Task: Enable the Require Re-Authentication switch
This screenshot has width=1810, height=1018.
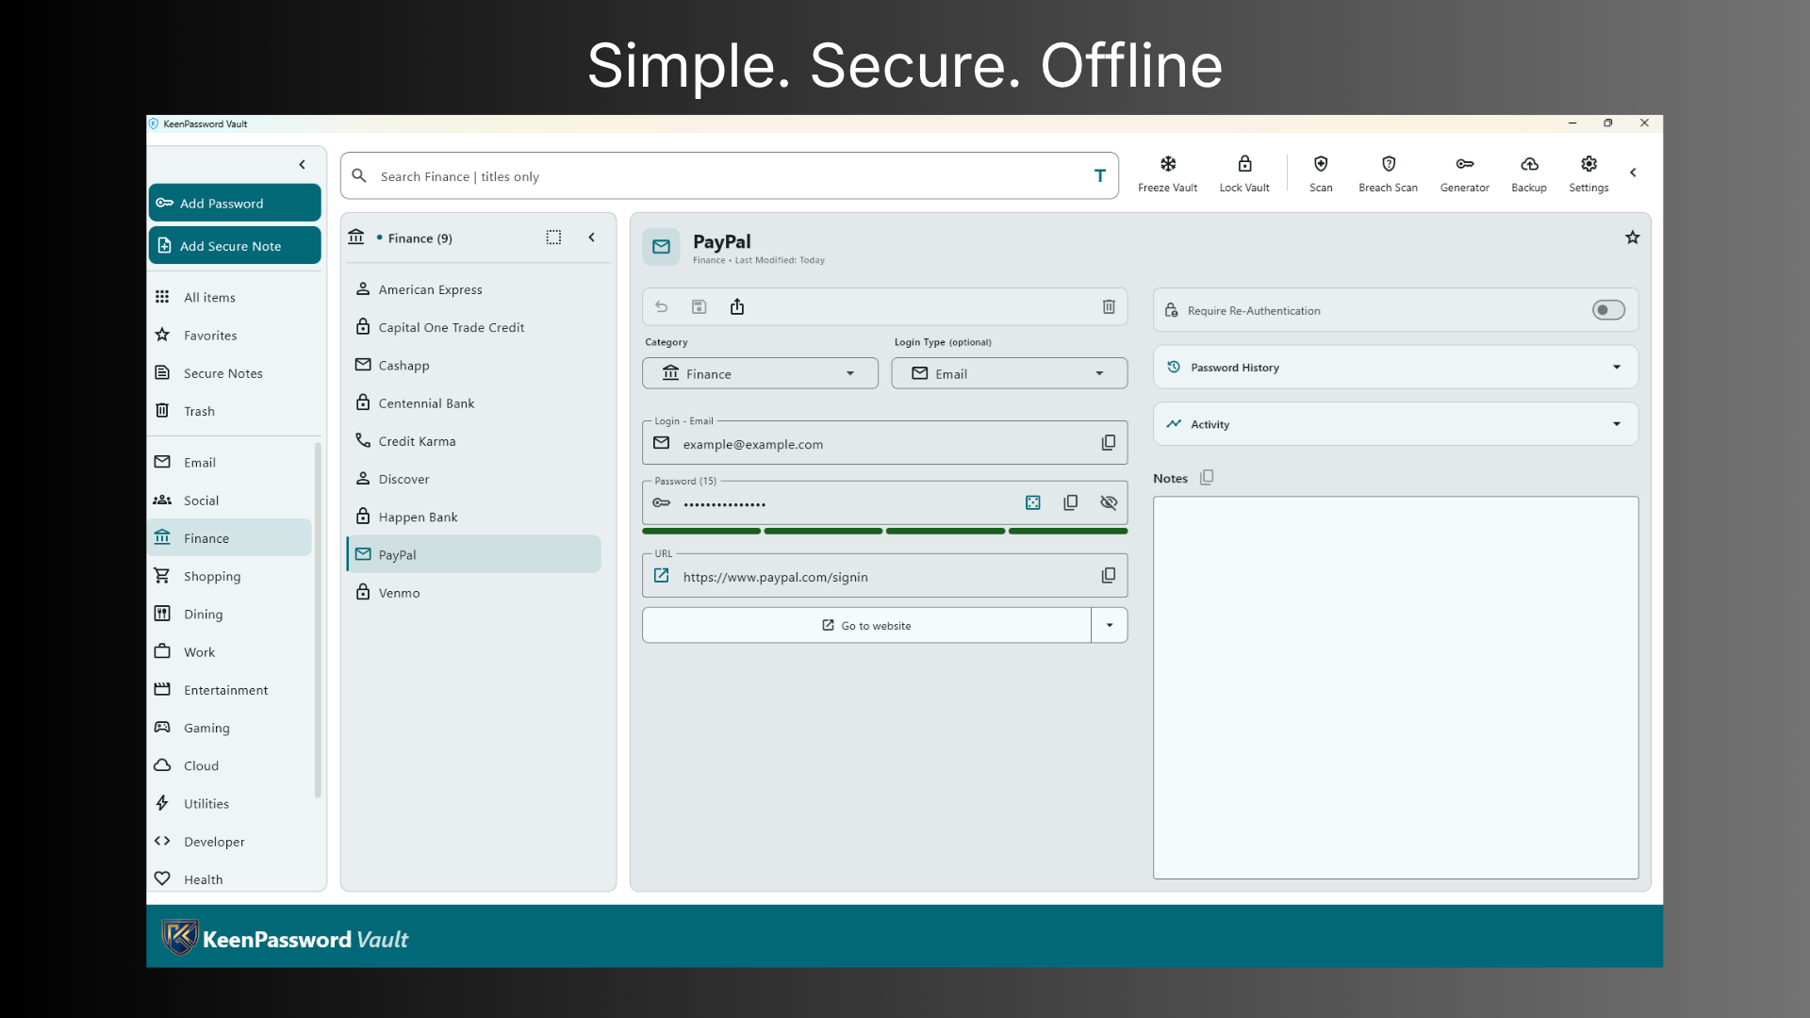Action: [1608, 310]
